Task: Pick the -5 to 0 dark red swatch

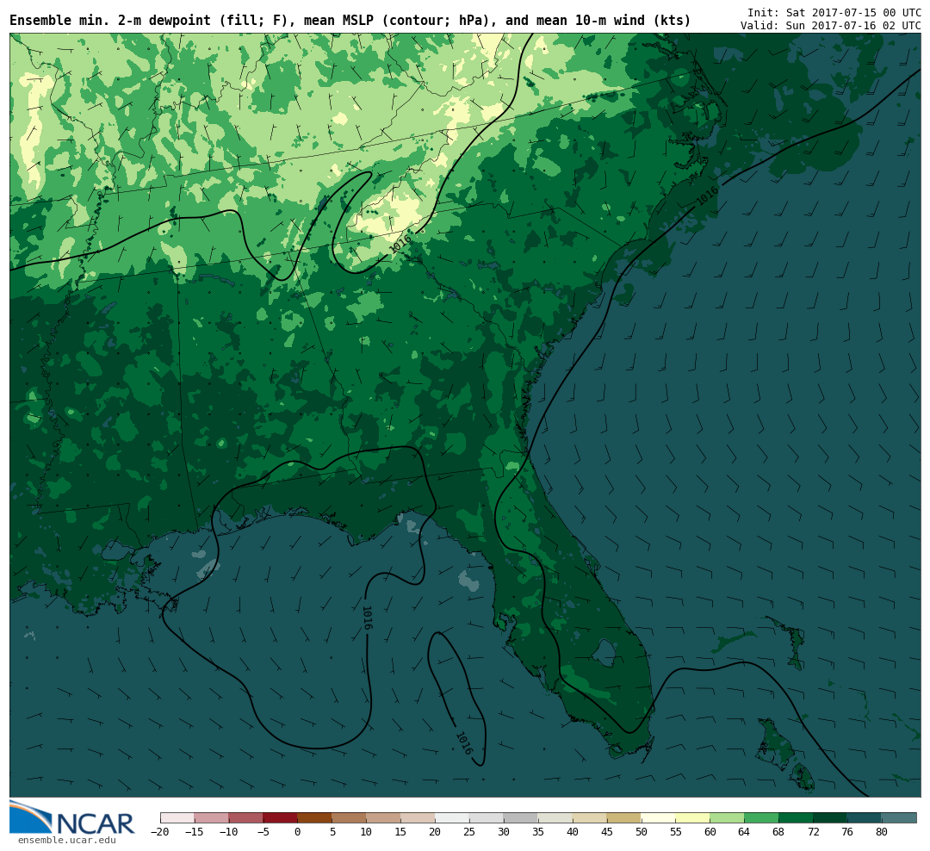Action: 281,817
